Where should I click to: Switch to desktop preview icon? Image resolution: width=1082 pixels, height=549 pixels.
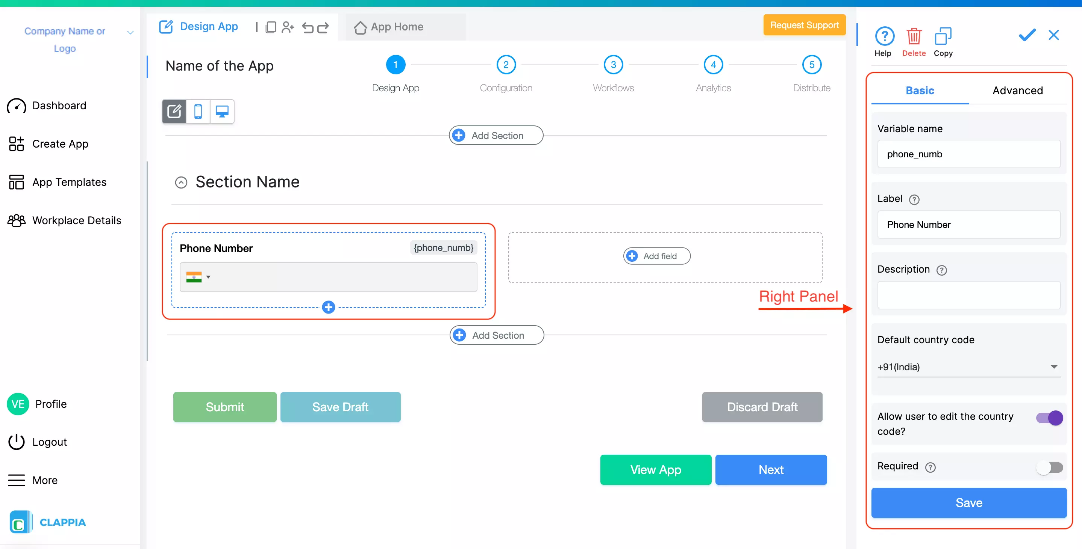coord(222,112)
